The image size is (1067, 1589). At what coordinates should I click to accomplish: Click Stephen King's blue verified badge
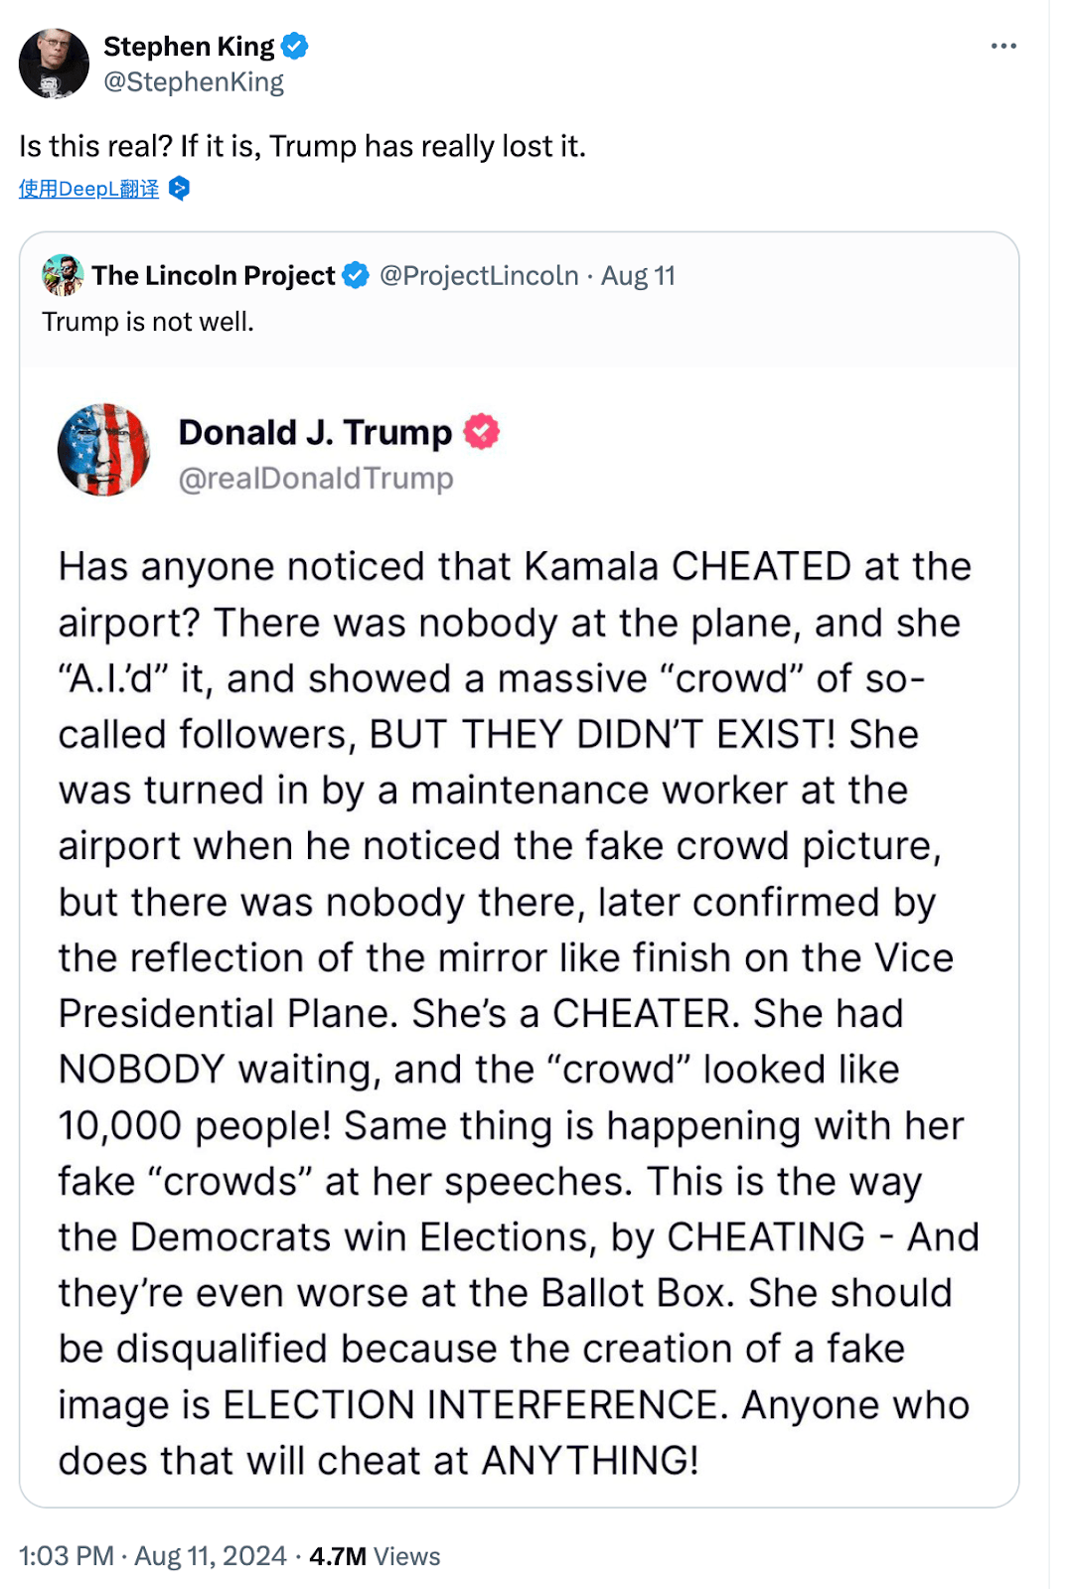point(295,46)
